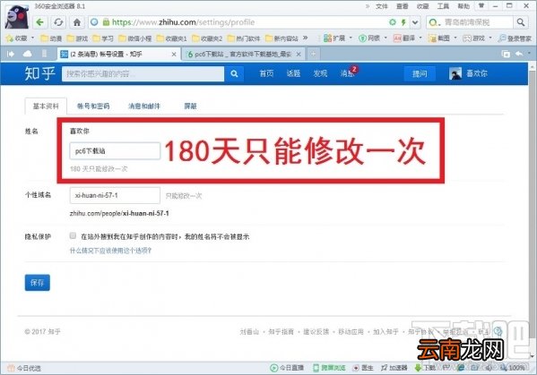Open the 截图 screenshot tool
537x375 pixels.
pyautogui.click(x=432, y=38)
